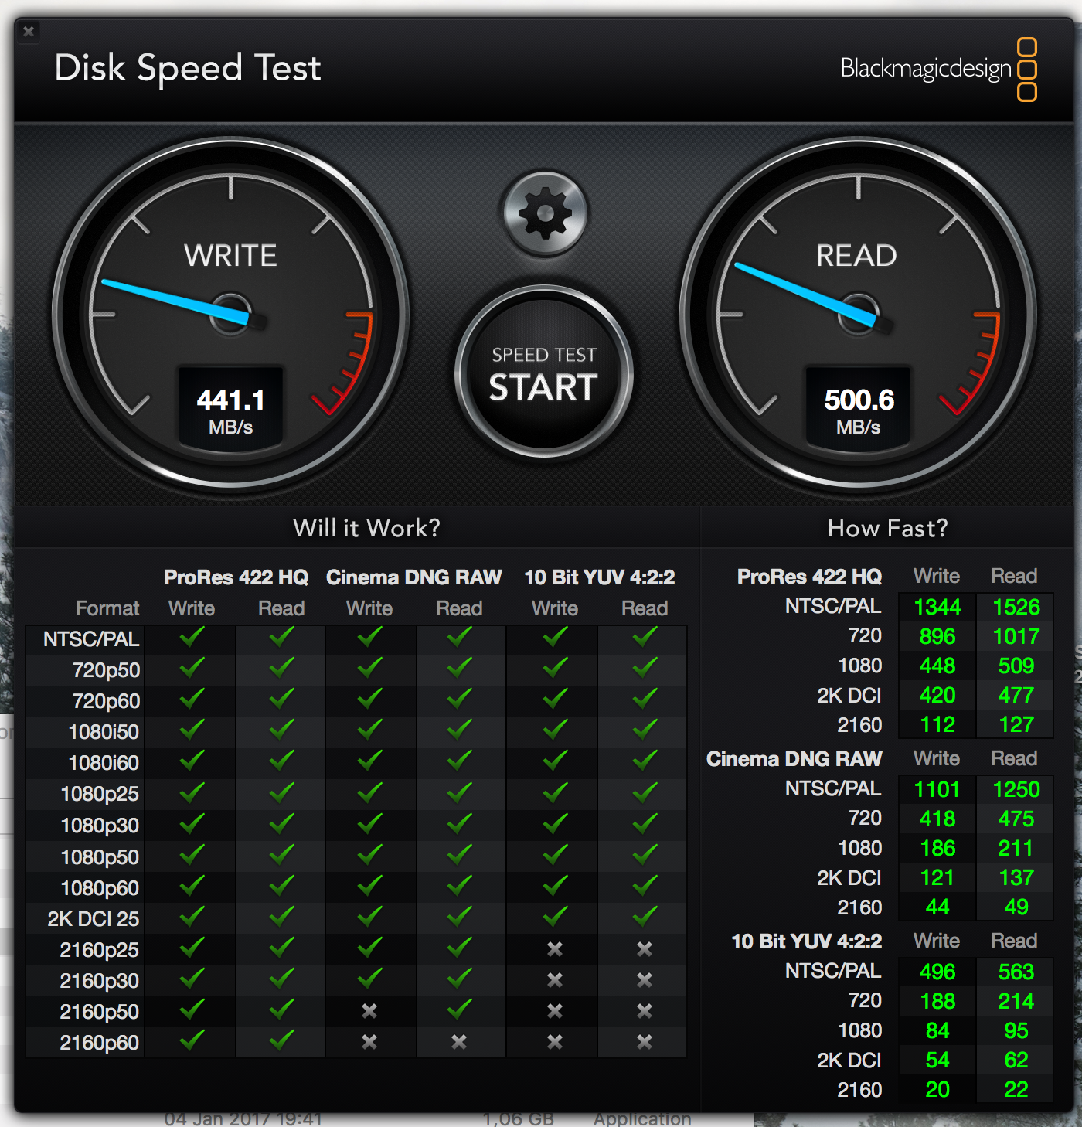Click Cinema DNG NTSC/PAL write value 1101
Image resolution: width=1082 pixels, height=1127 pixels.
coord(937,789)
